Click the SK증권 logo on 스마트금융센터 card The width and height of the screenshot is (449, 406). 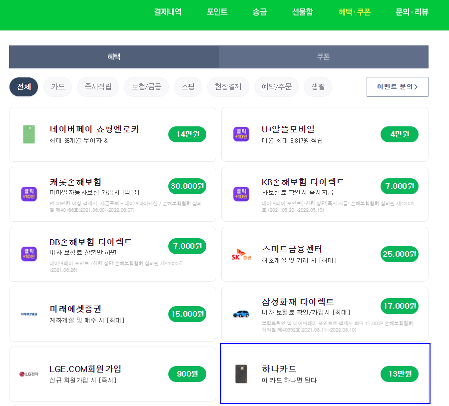[x=241, y=254]
